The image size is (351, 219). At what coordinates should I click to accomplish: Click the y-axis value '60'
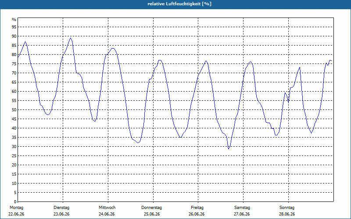(x=14, y=91)
